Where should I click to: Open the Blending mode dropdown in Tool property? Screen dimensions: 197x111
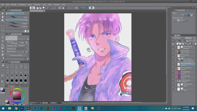coord(22,46)
